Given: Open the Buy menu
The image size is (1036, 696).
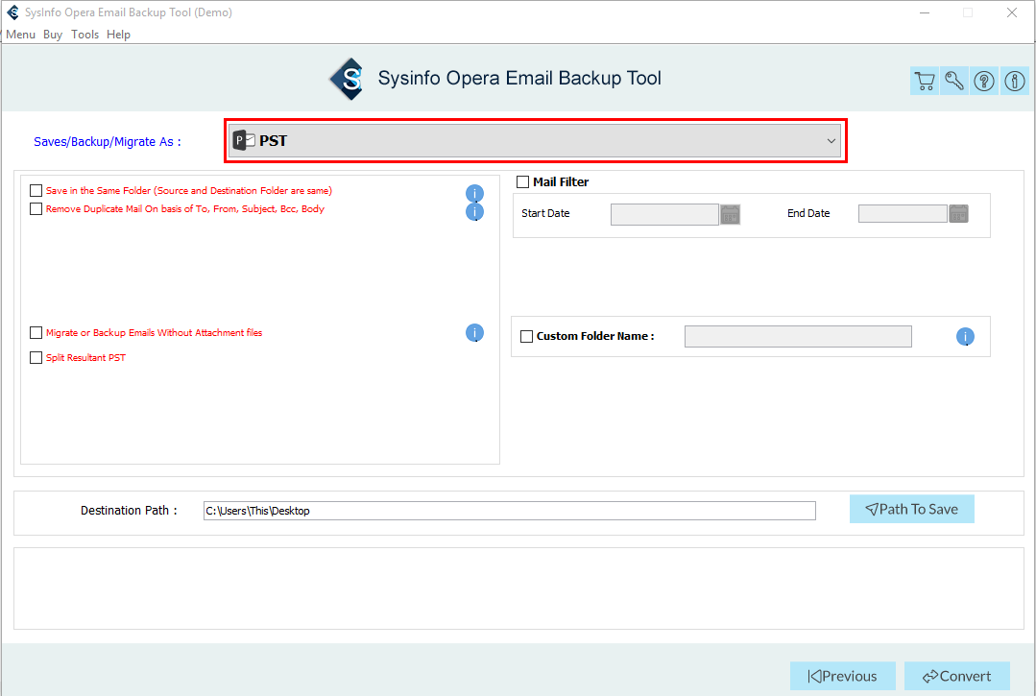Looking at the screenshot, I should tap(53, 35).
